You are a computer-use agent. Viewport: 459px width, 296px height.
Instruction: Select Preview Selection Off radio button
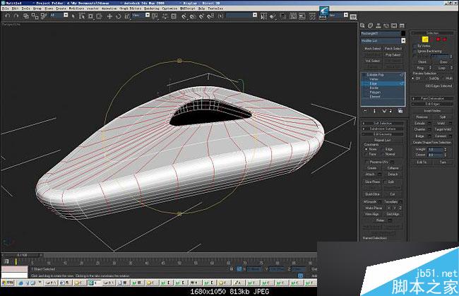pos(413,78)
